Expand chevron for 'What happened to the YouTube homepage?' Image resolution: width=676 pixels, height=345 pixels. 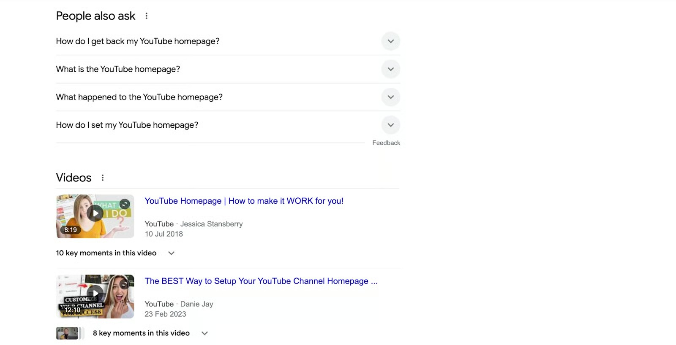[390, 97]
